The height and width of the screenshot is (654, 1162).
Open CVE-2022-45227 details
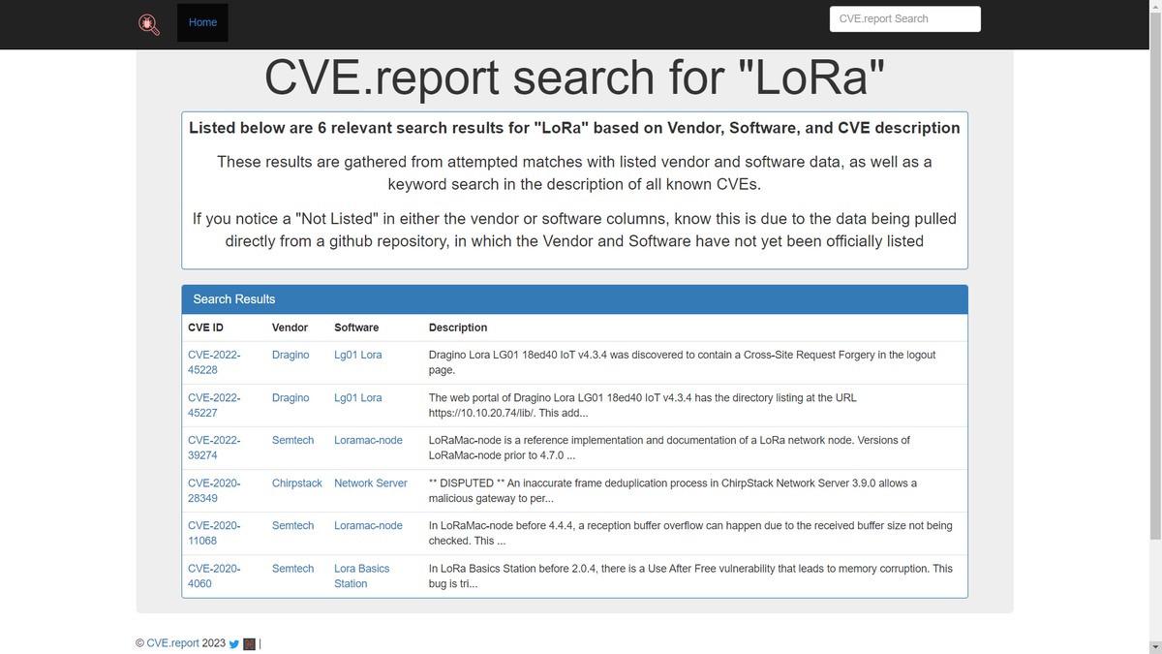click(x=214, y=405)
